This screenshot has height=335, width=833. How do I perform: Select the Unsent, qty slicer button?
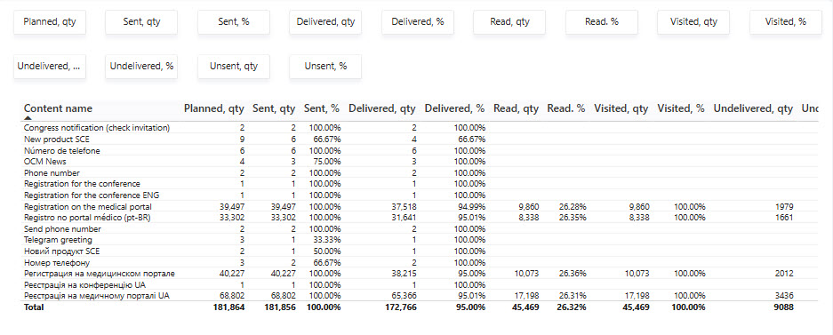234,67
